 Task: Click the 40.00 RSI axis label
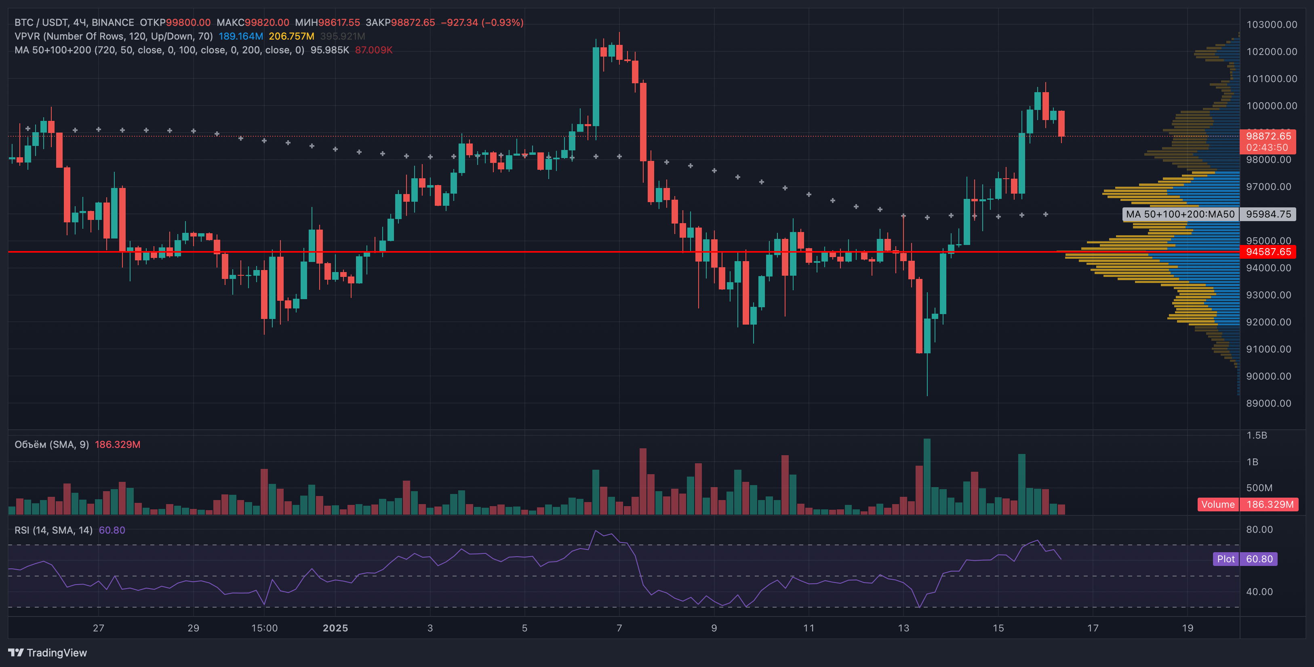(x=1259, y=592)
